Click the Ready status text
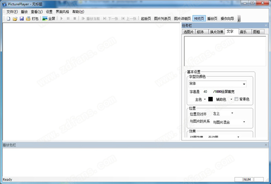Screen dimensions: 271x184 coord(7,179)
